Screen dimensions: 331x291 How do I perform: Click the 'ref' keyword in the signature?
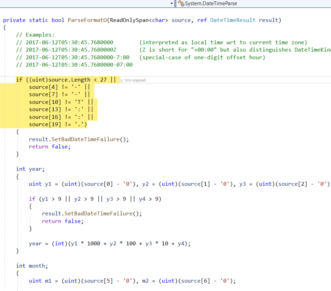coord(203,20)
